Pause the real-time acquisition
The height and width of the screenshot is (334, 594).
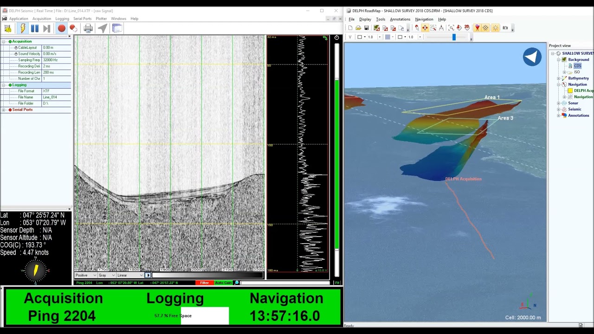(x=34, y=28)
